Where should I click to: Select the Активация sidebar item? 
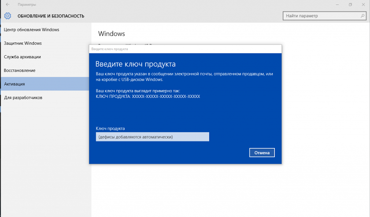pyautogui.click(x=15, y=84)
